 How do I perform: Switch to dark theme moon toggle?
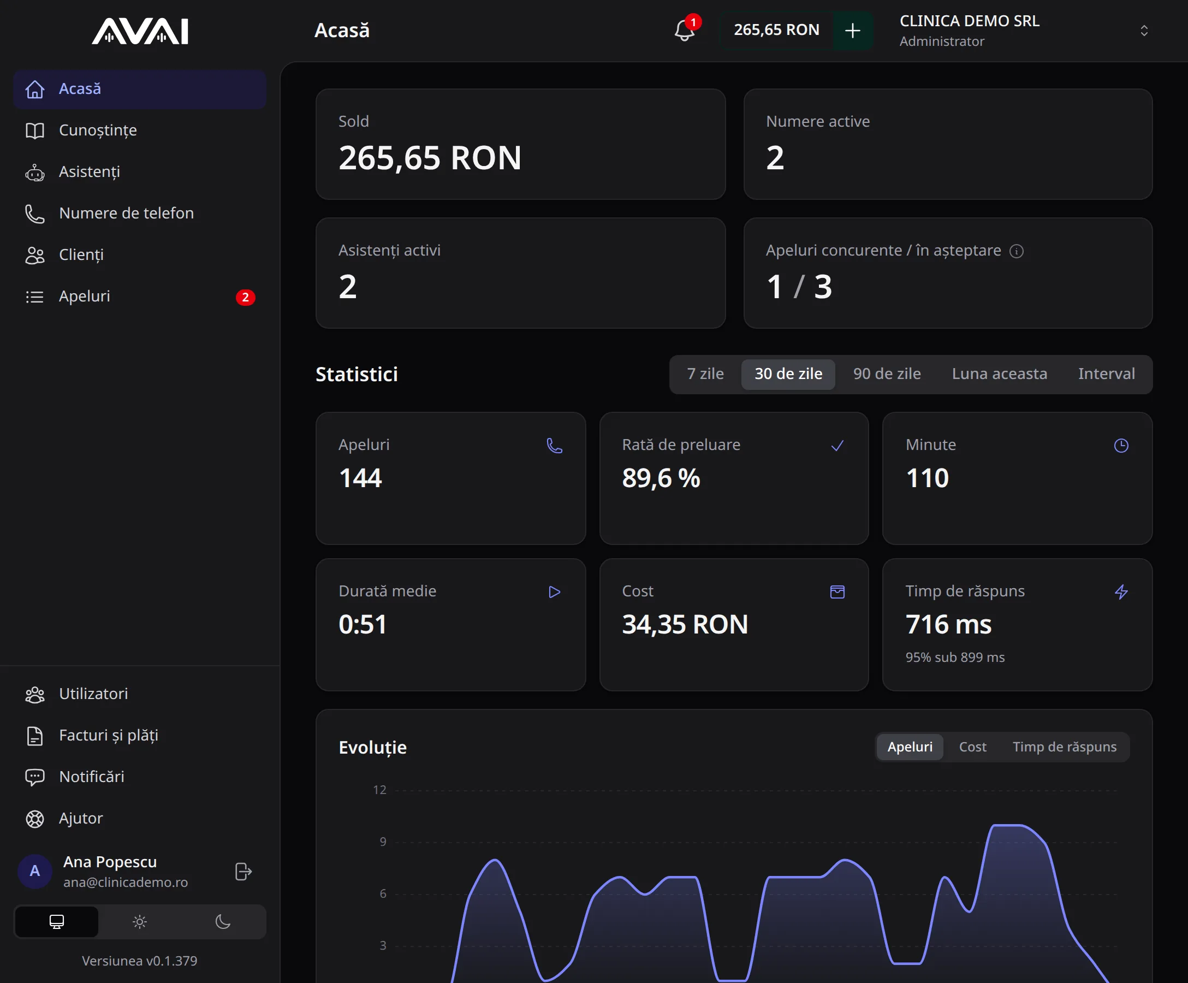coord(223,922)
